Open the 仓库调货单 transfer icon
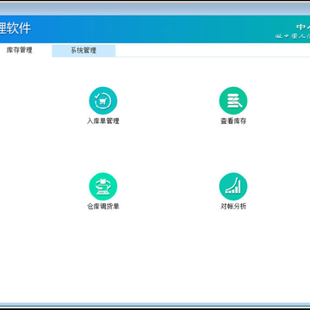The width and height of the screenshot is (310, 310). click(x=103, y=186)
